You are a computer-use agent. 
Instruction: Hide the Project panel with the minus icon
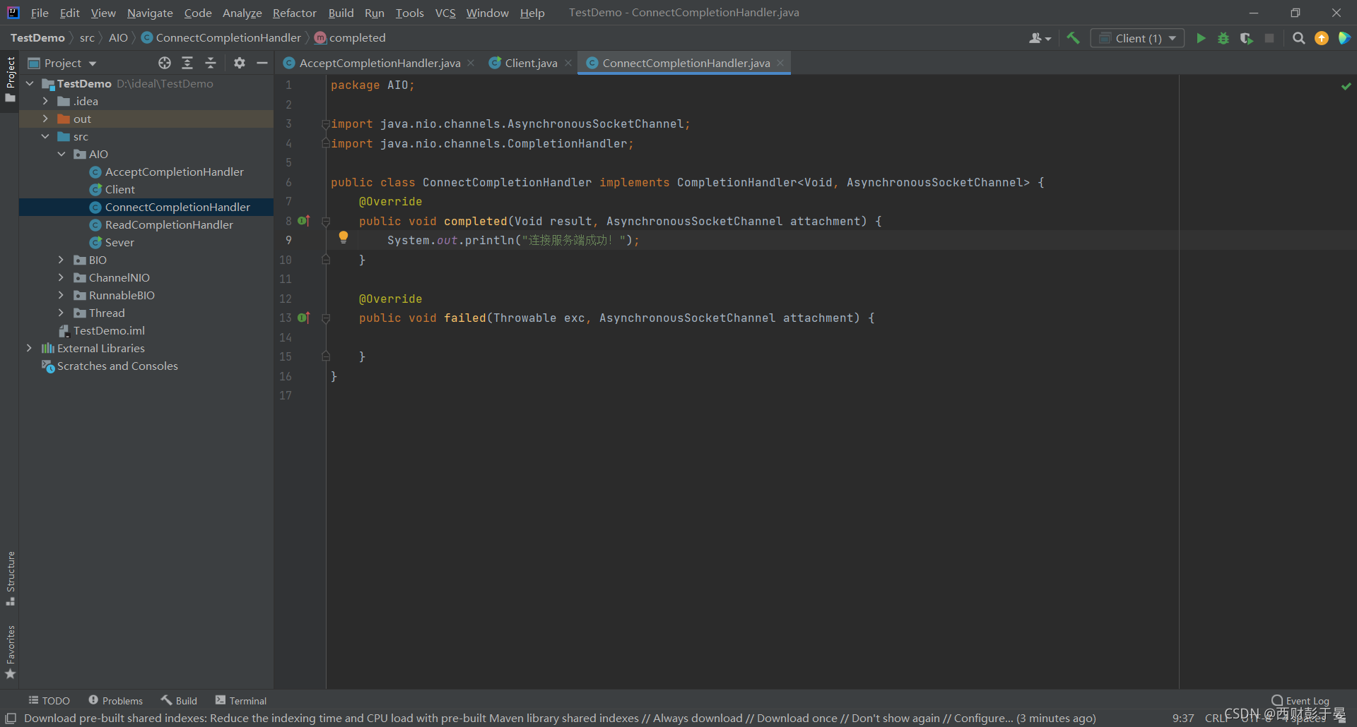(262, 63)
